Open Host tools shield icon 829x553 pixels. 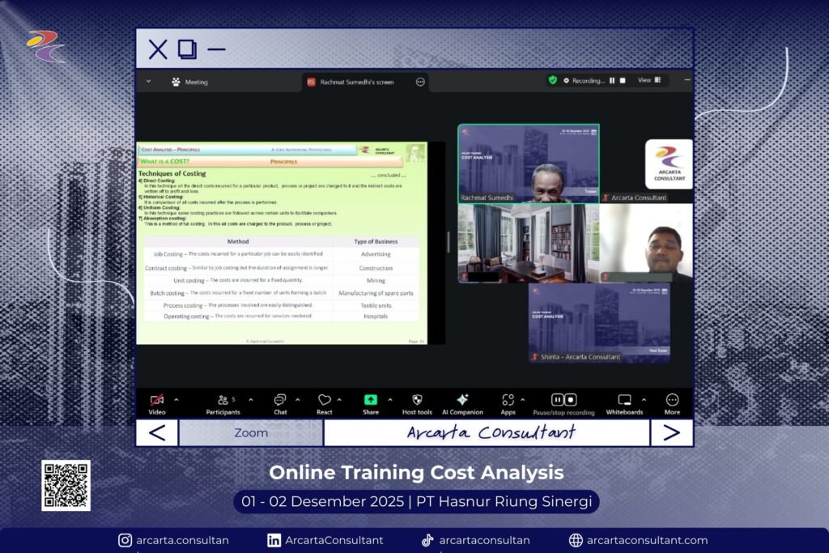pos(417,400)
